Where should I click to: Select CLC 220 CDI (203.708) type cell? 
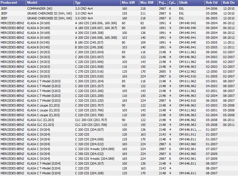pyautogui.click(x=91, y=125)
